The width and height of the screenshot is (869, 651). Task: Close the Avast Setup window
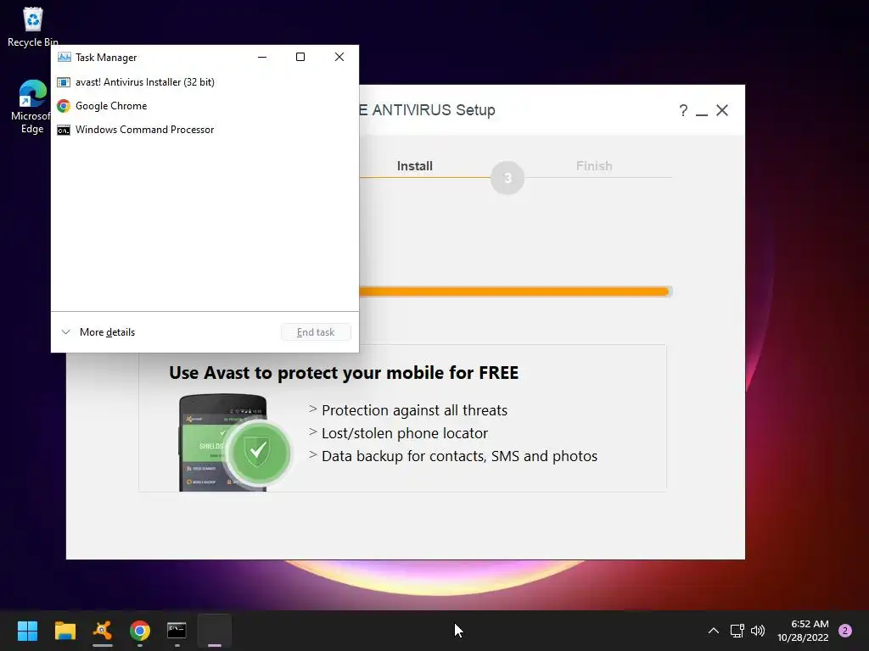coord(722,110)
